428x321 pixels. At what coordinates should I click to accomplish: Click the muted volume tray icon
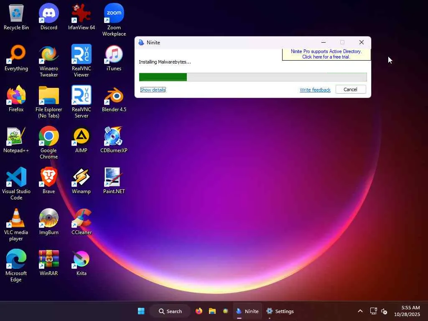click(384, 311)
